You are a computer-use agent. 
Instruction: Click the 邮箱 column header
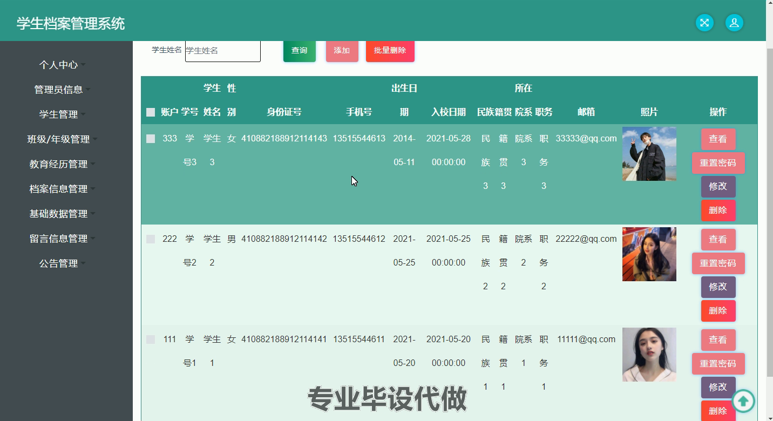pyautogui.click(x=586, y=112)
